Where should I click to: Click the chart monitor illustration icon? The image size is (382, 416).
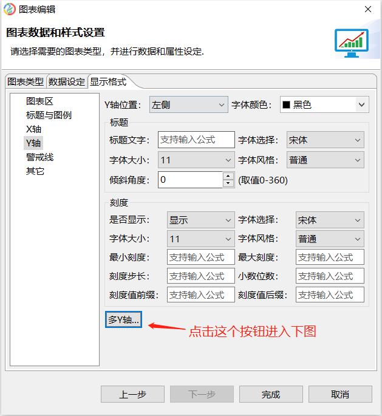coord(352,43)
